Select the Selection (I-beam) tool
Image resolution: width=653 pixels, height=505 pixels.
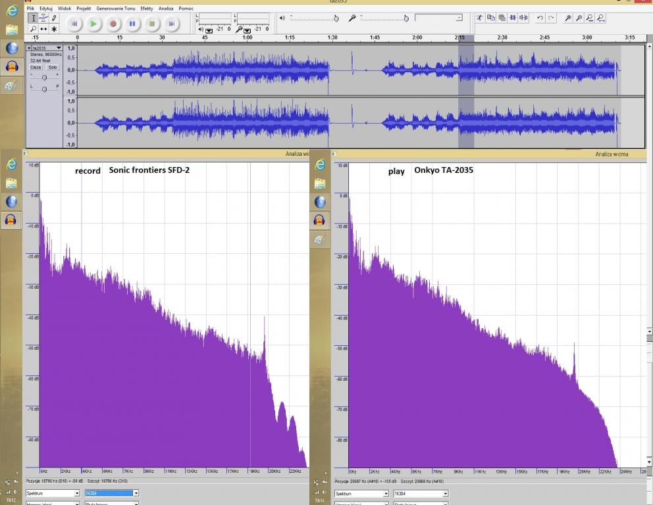click(x=34, y=18)
